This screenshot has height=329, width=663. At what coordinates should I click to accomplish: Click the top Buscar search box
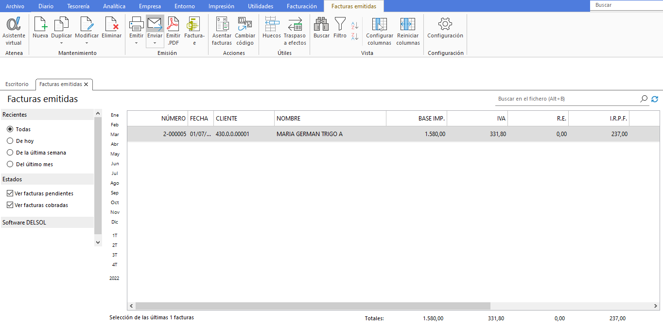click(626, 5)
